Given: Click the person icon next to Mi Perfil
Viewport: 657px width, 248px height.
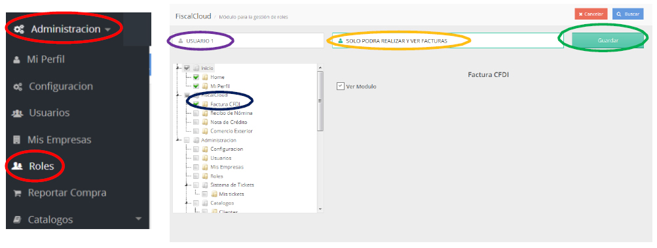Looking at the screenshot, I should (17, 59).
